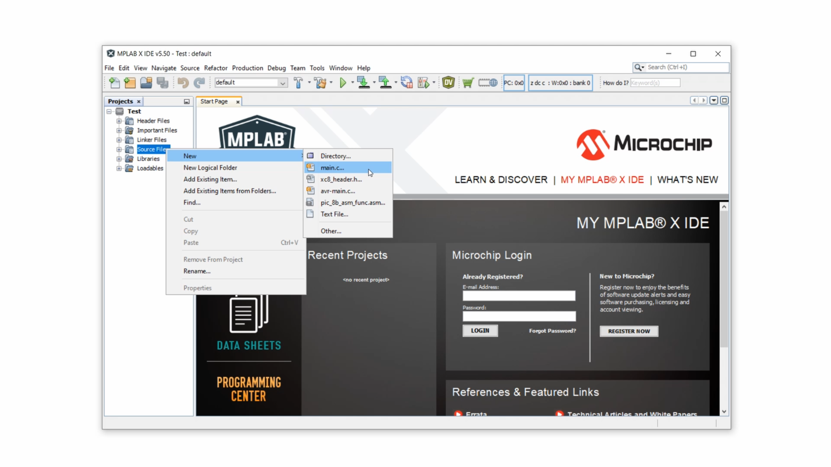Click the E-mail Address input field
Viewport: 831px width, 467px height.
(x=519, y=295)
